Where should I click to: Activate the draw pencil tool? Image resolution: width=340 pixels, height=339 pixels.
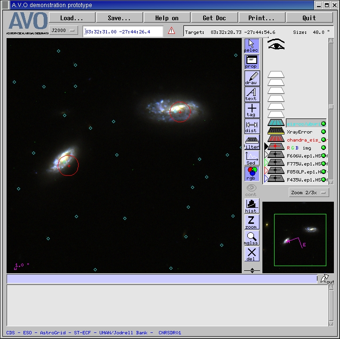click(x=252, y=78)
